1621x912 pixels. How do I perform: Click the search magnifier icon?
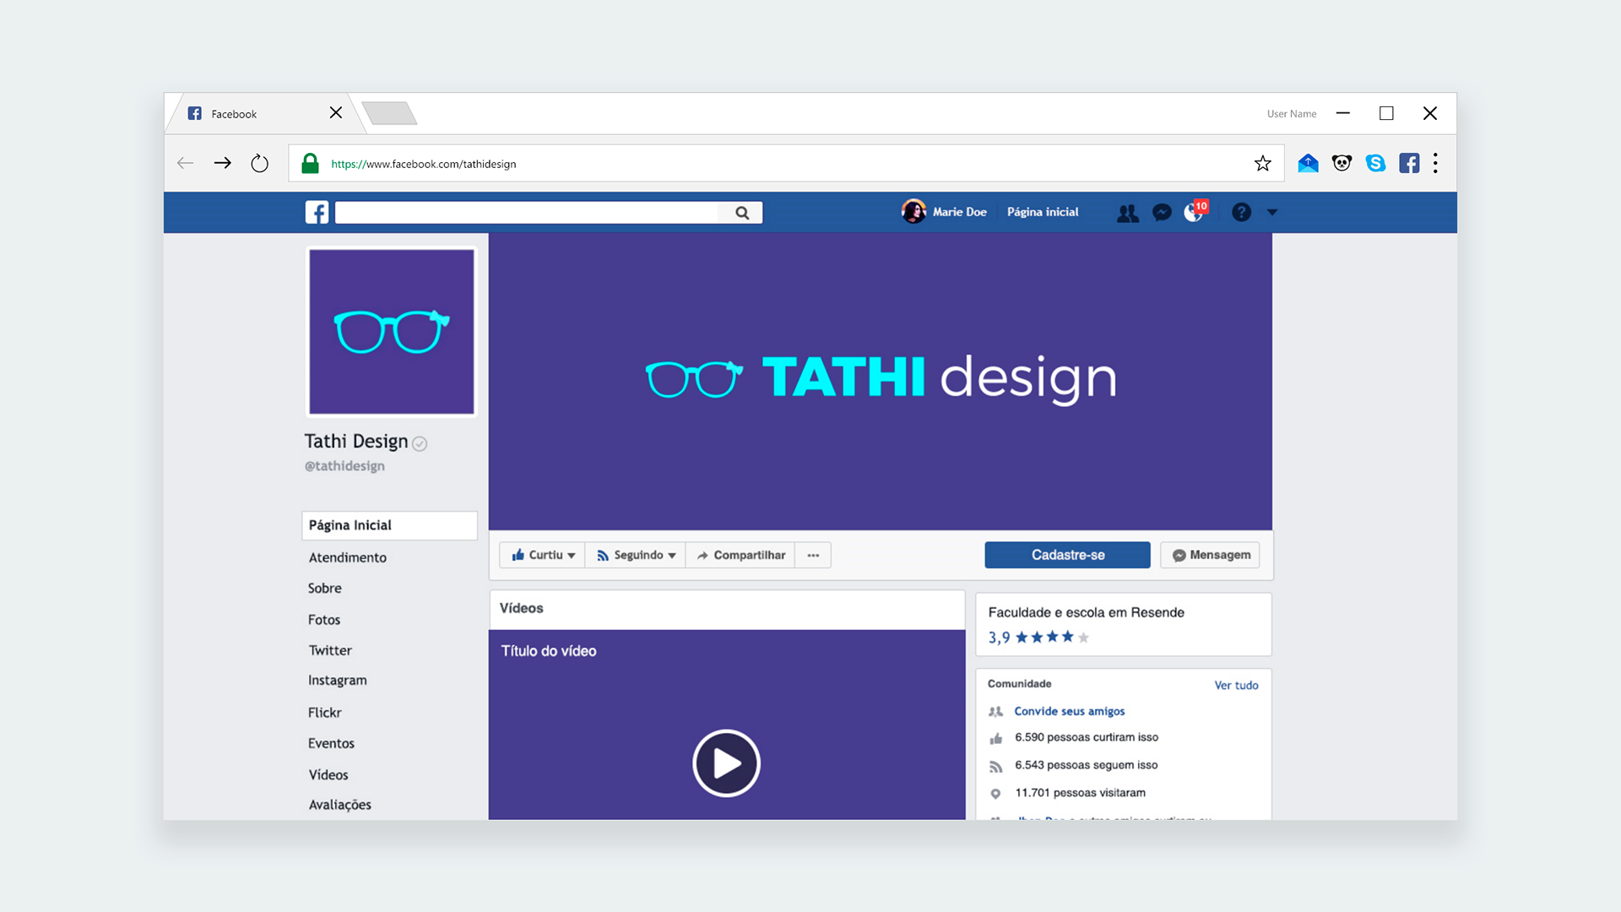pos(743,212)
